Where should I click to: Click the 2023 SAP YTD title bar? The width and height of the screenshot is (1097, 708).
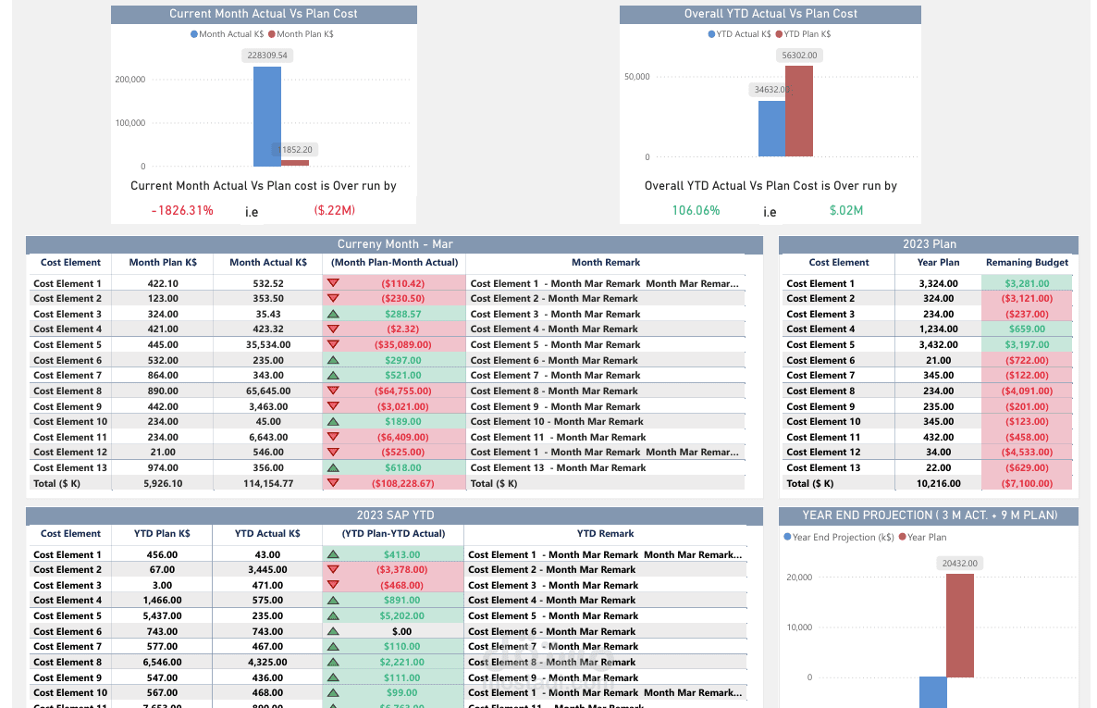click(x=395, y=515)
